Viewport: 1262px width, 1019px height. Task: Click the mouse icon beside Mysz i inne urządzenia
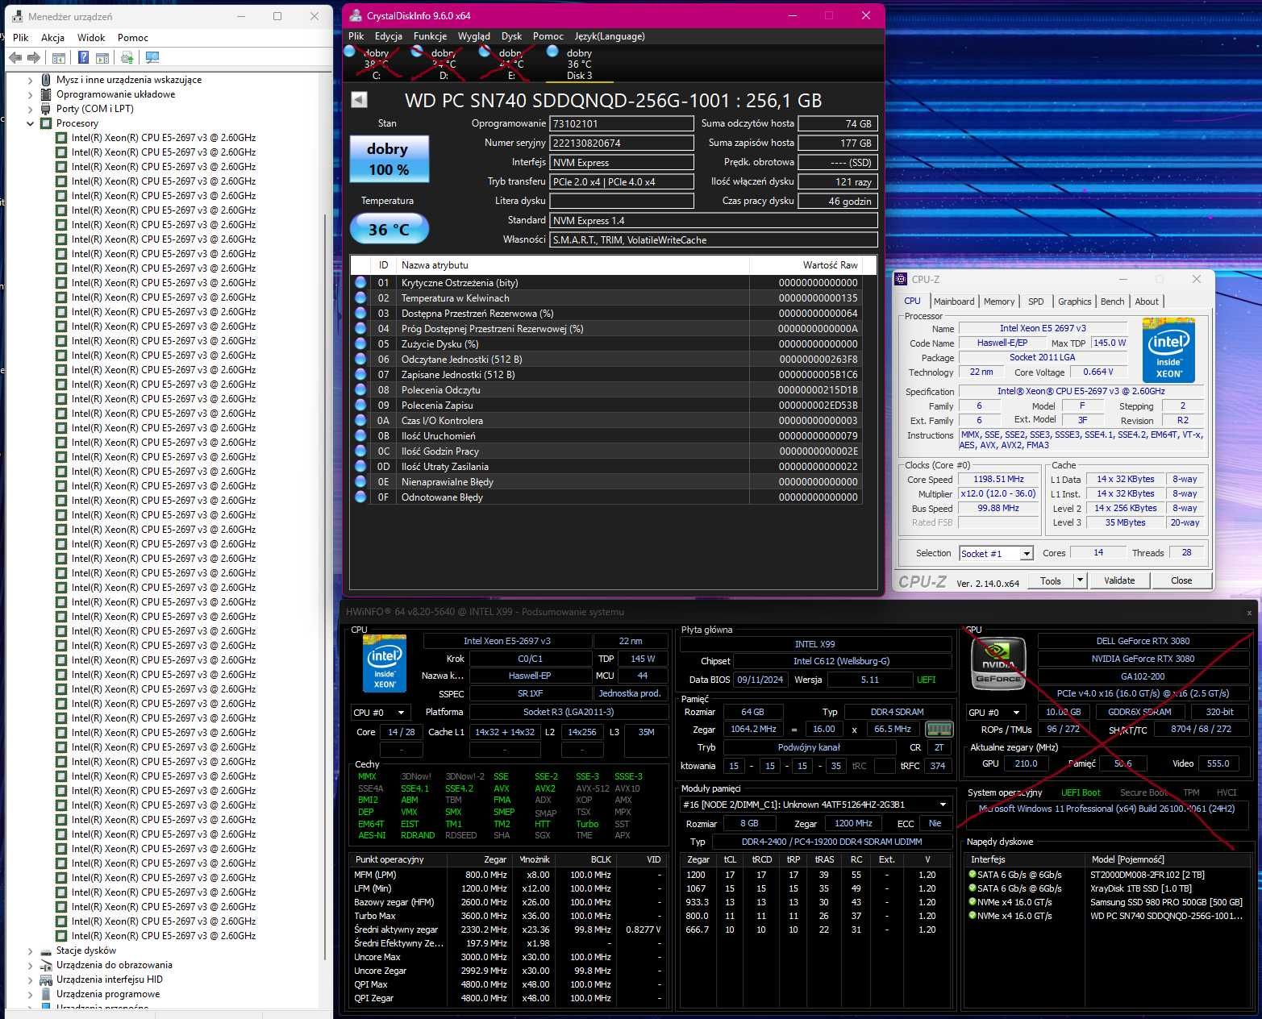click(47, 80)
